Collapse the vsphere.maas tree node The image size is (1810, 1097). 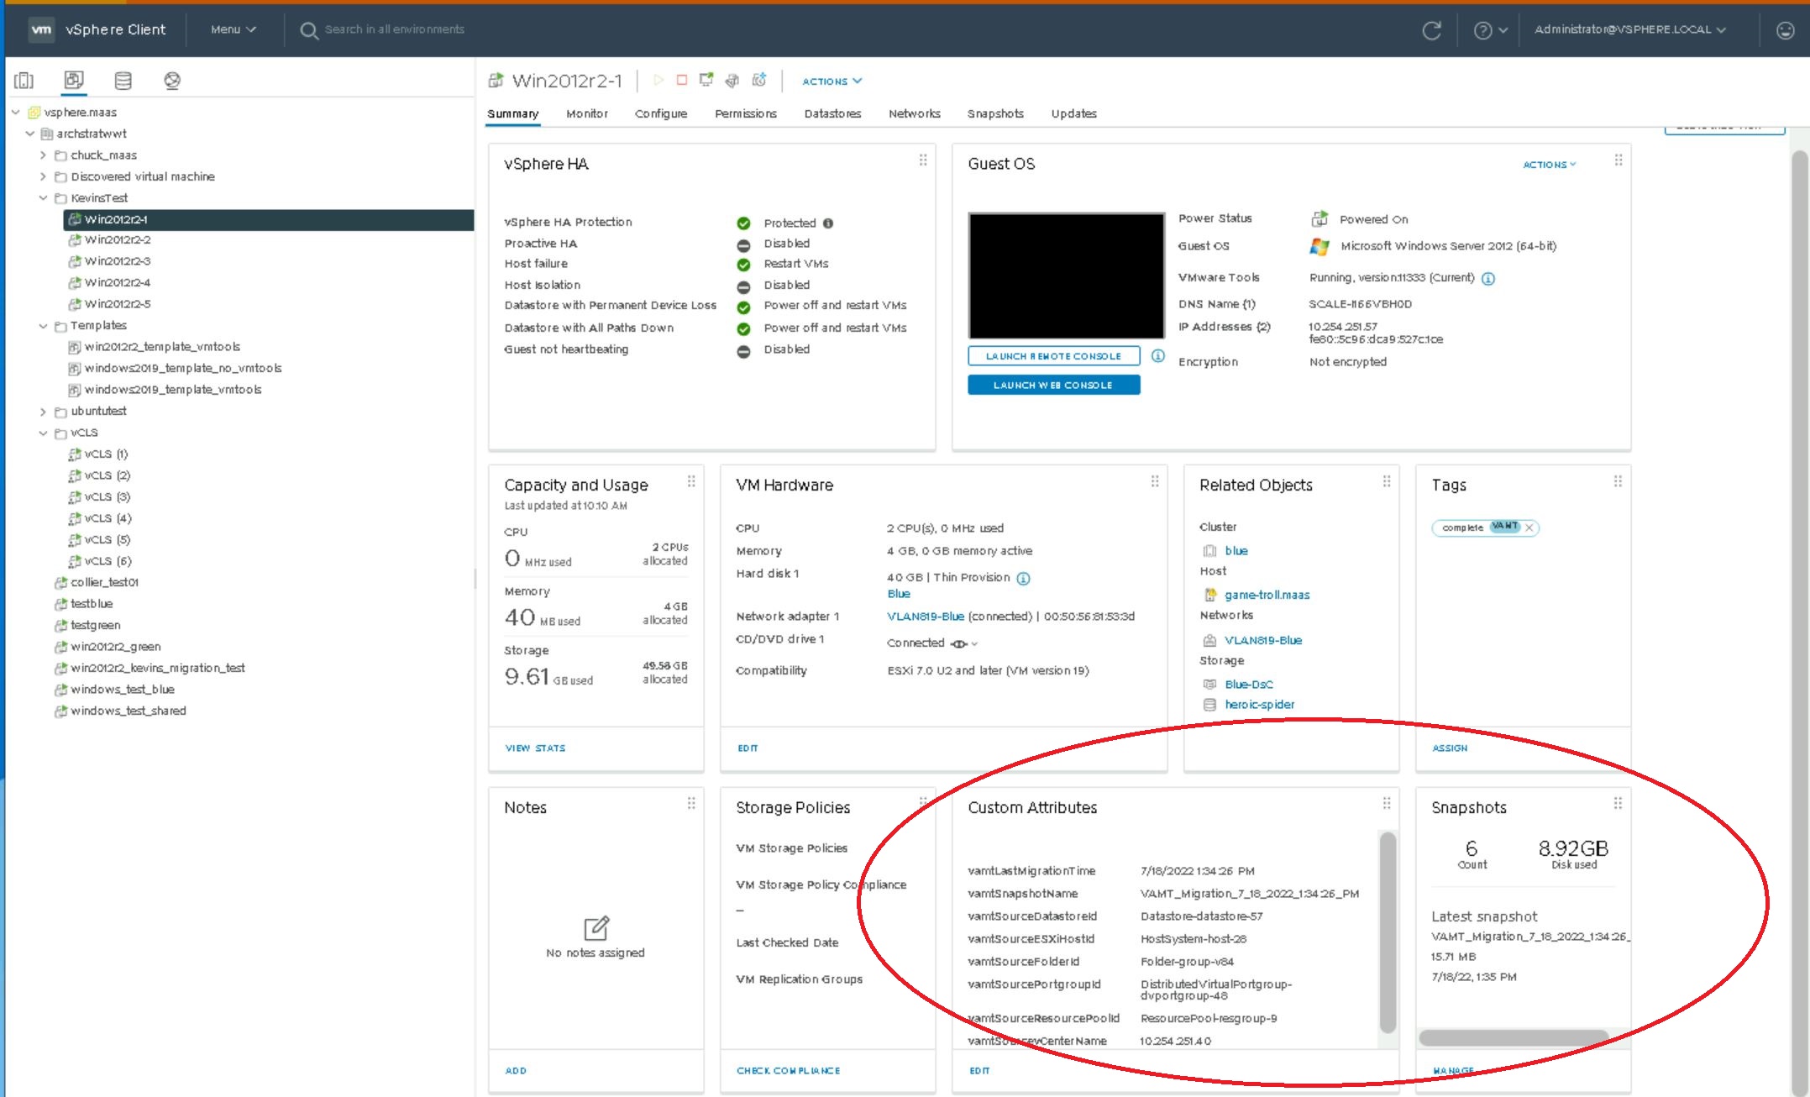tap(15, 112)
